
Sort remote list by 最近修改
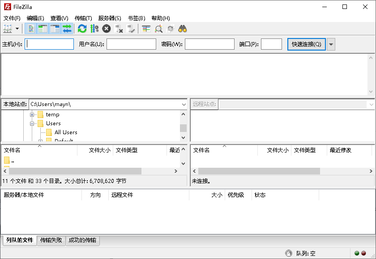pos(349,150)
